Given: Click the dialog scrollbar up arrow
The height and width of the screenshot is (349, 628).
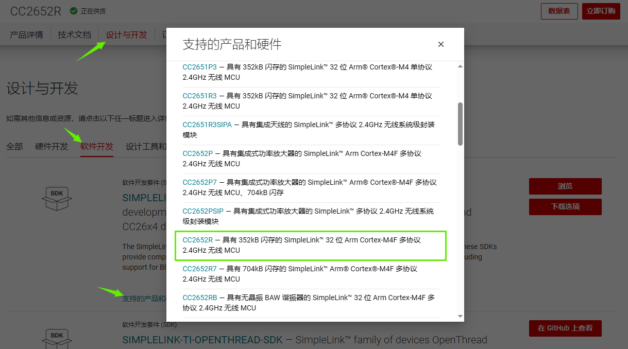Looking at the screenshot, I should click(460, 66).
